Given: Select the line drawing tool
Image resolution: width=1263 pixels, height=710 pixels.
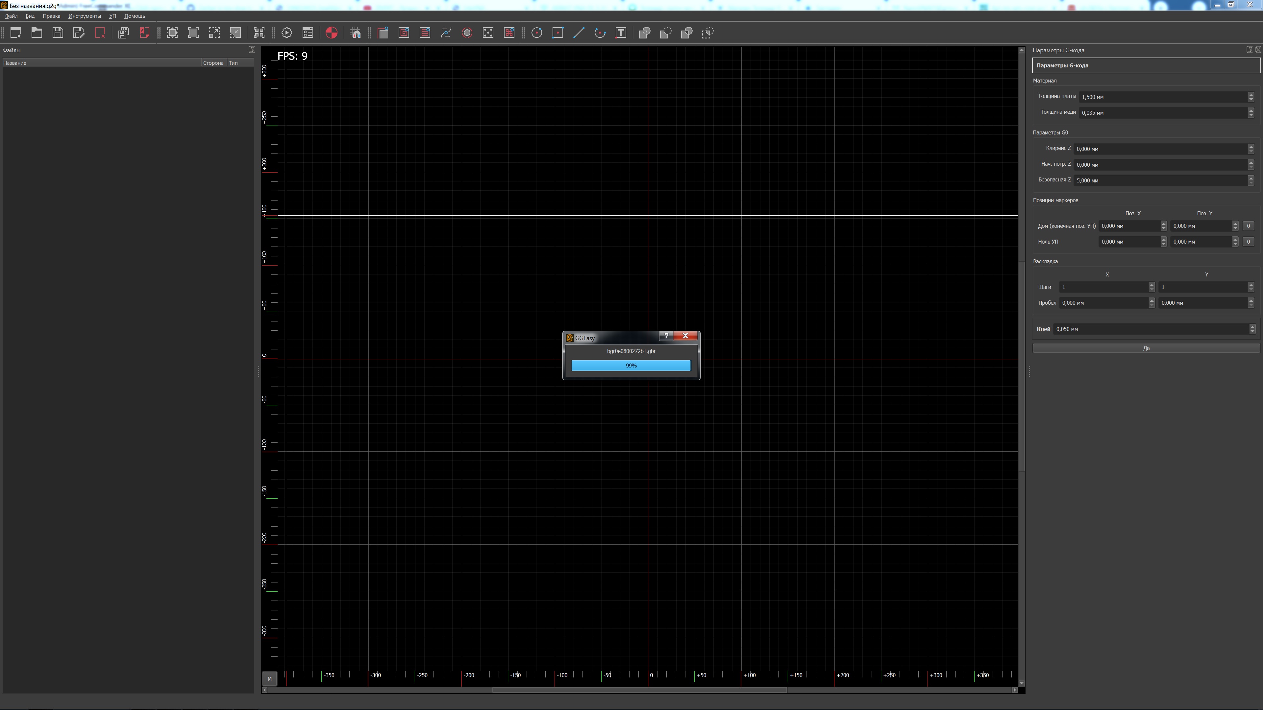Looking at the screenshot, I should click(x=579, y=33).
